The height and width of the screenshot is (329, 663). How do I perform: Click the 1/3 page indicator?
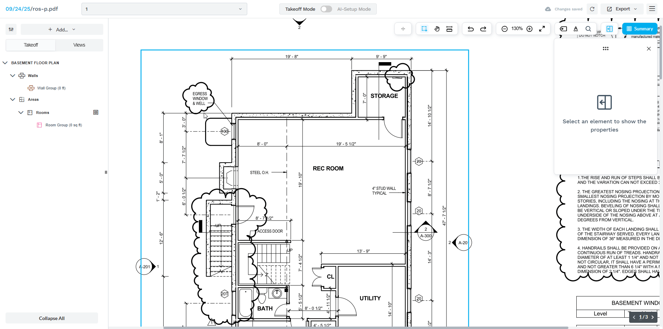click(x=643, y=317)
